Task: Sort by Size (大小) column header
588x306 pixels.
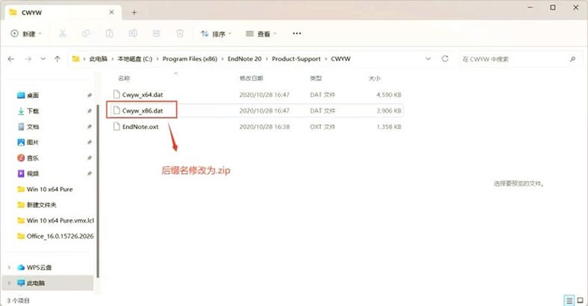Action: click(375, 78)
